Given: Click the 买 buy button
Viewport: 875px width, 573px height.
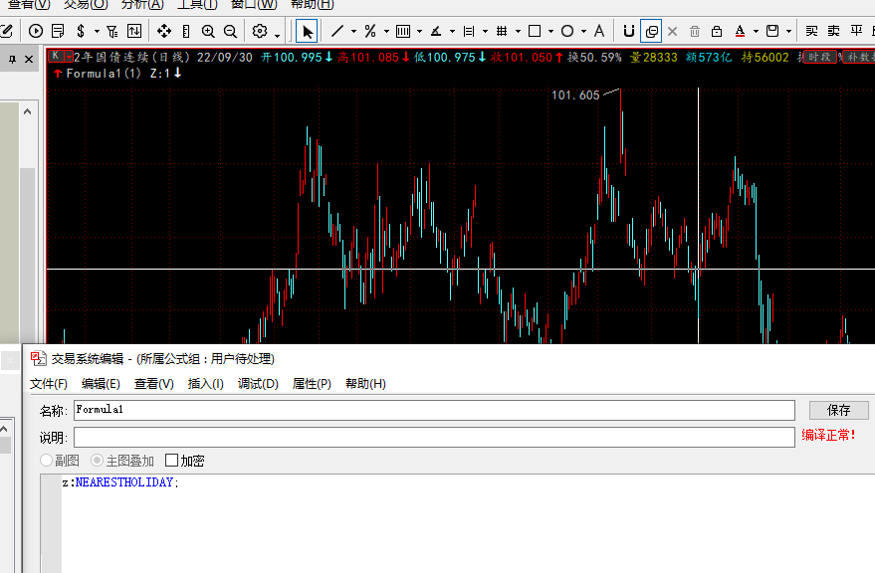Looking at the screenshot, I should (x=812, y=31).
